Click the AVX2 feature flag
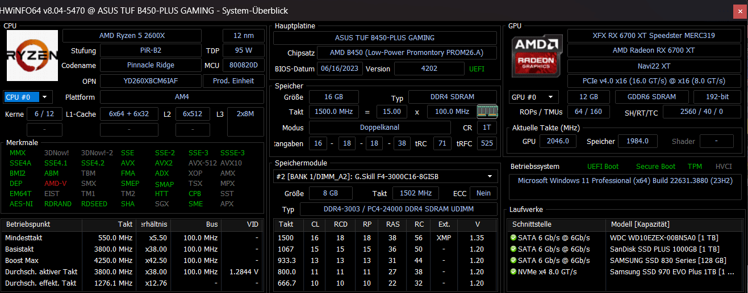The width and height of the screenshot is (748, 293). click(x=164, y=163)
